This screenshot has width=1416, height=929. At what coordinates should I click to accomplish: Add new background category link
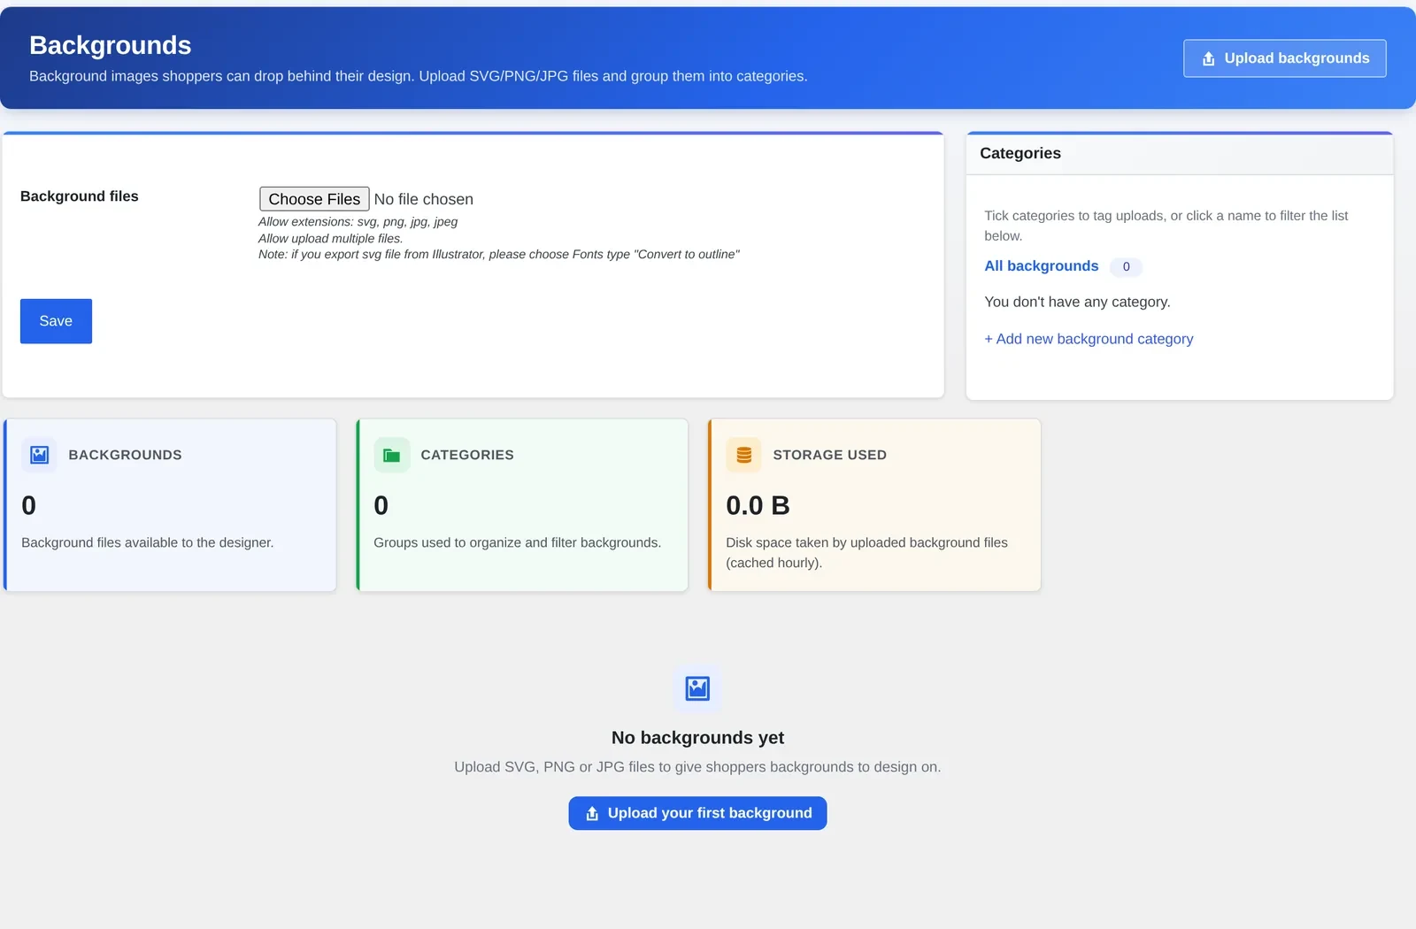(x=1089, y=339)
